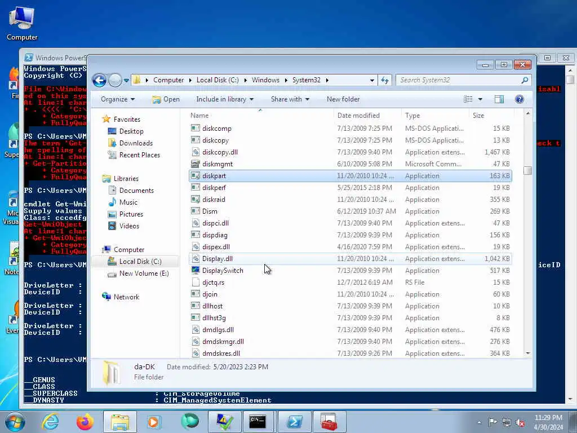Open recent locations dropdown beside navigation arrows
The image size is (577, 433).
coord(126,80)
